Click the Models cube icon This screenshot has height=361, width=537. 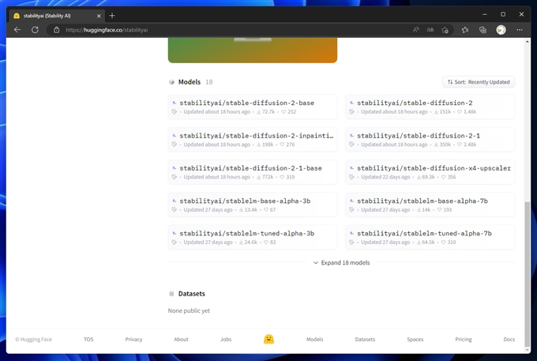pyautogui.click(x=171, y=82)
